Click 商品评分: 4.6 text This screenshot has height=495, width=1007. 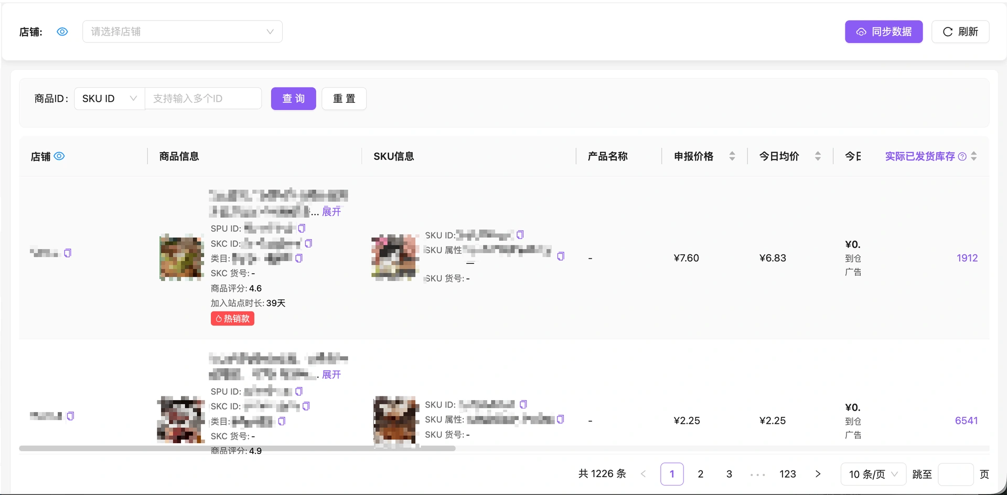[236, 288]
